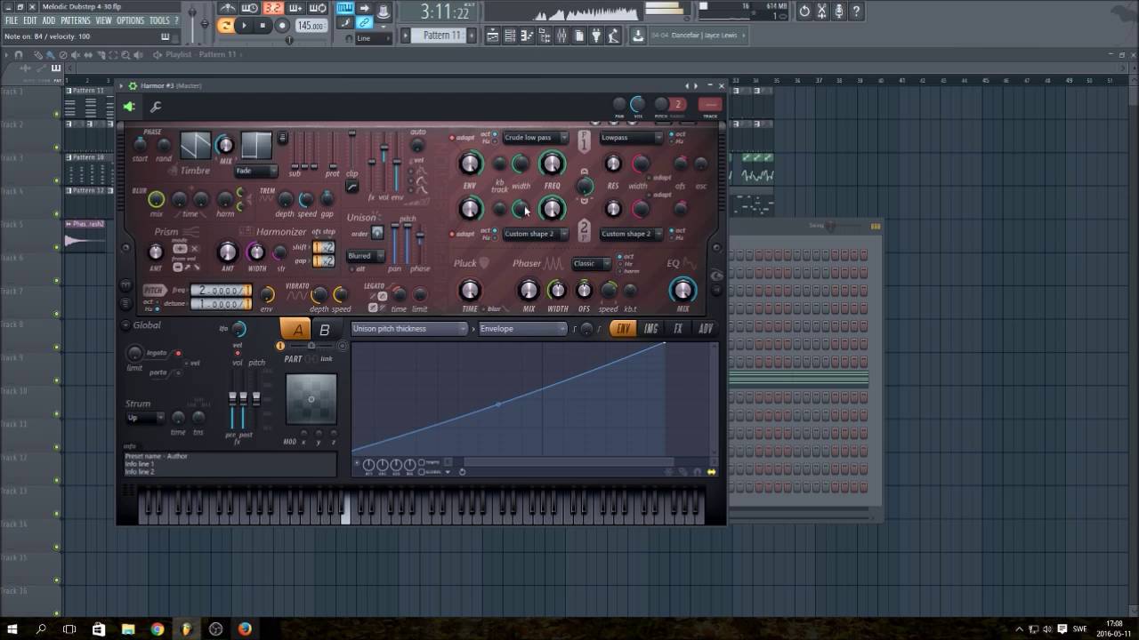
Task: Click the orange song/pattern mode button
Action: point(226,26)
